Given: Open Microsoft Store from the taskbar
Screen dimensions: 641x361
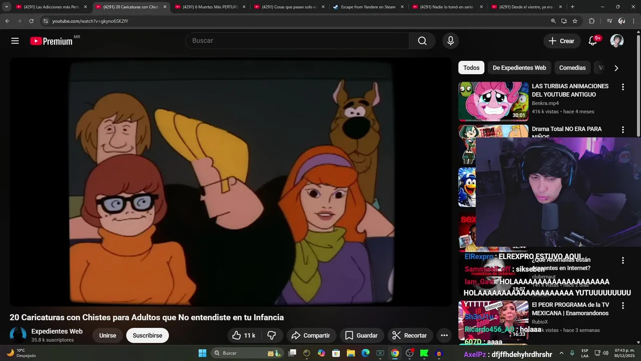Looking at the screenshot, I should coord(336,353).
